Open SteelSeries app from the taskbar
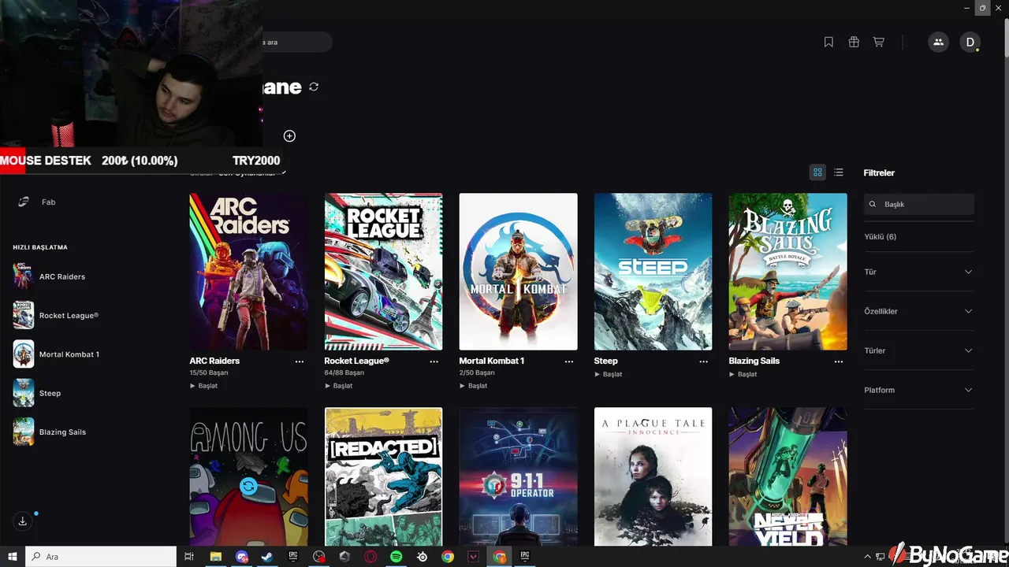Image resolution: width=1009 pixels, height=567 pixels. (423, 557)
